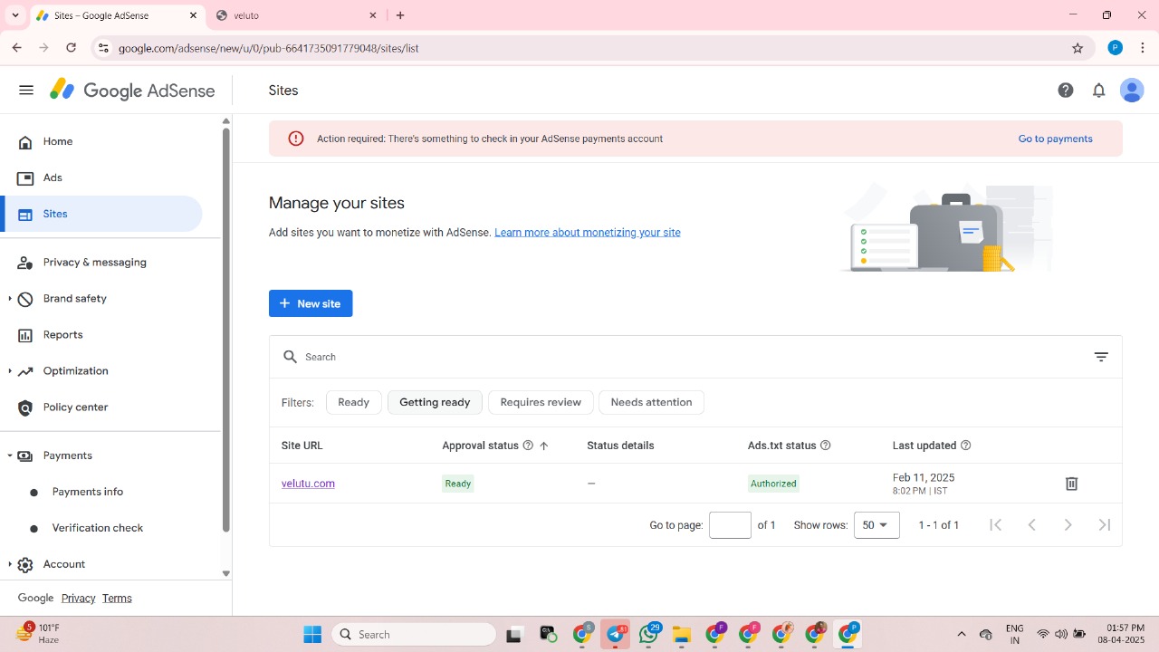Expand the Account section
1159x652 pixels.
tap(10, 564)
